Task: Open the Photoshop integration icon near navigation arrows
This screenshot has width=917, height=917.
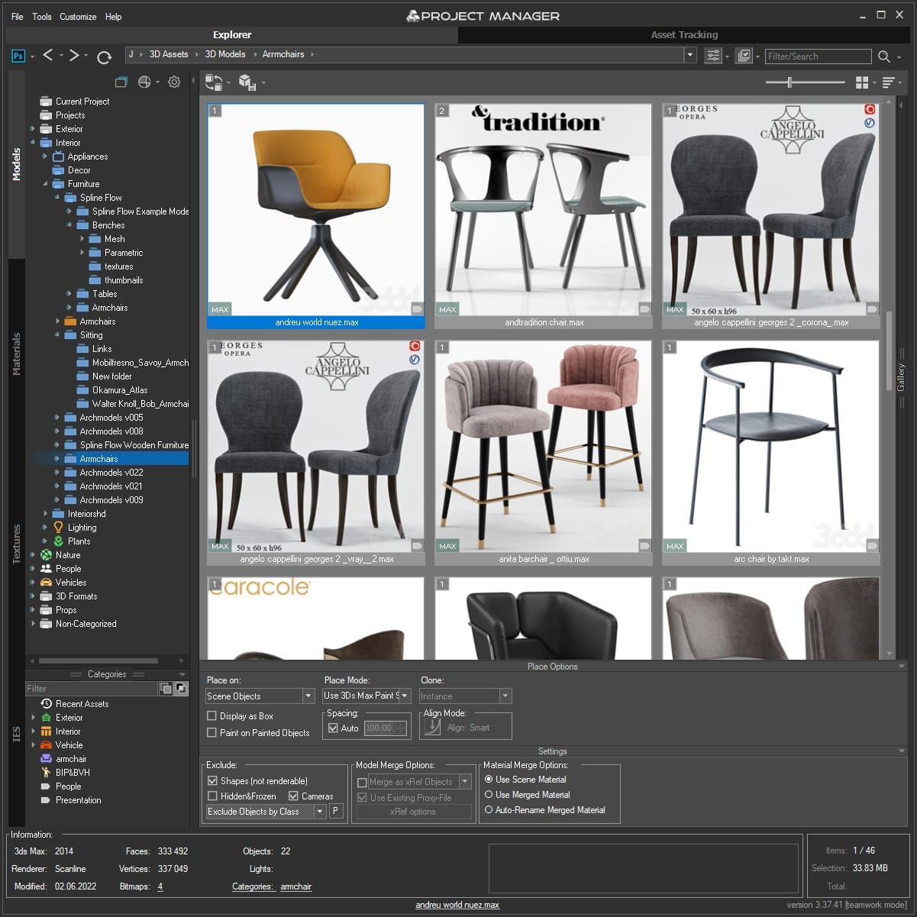Action: (17, 55)
